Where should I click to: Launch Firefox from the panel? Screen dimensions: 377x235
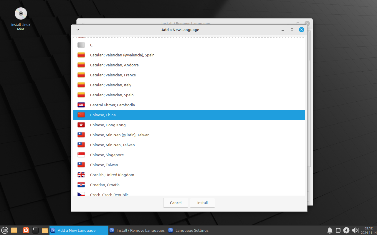pos(26,230)
